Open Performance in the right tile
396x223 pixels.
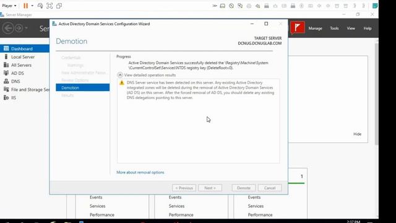click(x=260, y=215)
